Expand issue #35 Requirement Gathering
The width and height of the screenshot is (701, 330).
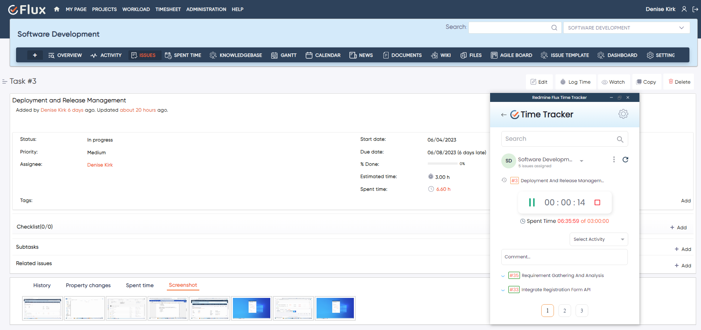tap(503, 276)
